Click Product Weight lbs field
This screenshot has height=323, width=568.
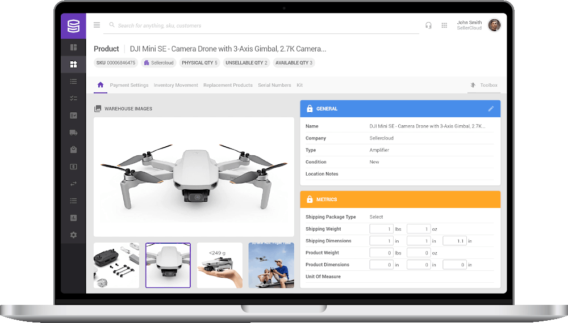382,253
